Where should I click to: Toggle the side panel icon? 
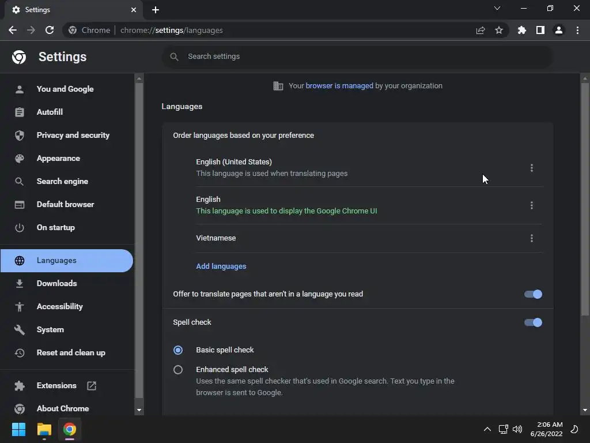pos(540,30)
